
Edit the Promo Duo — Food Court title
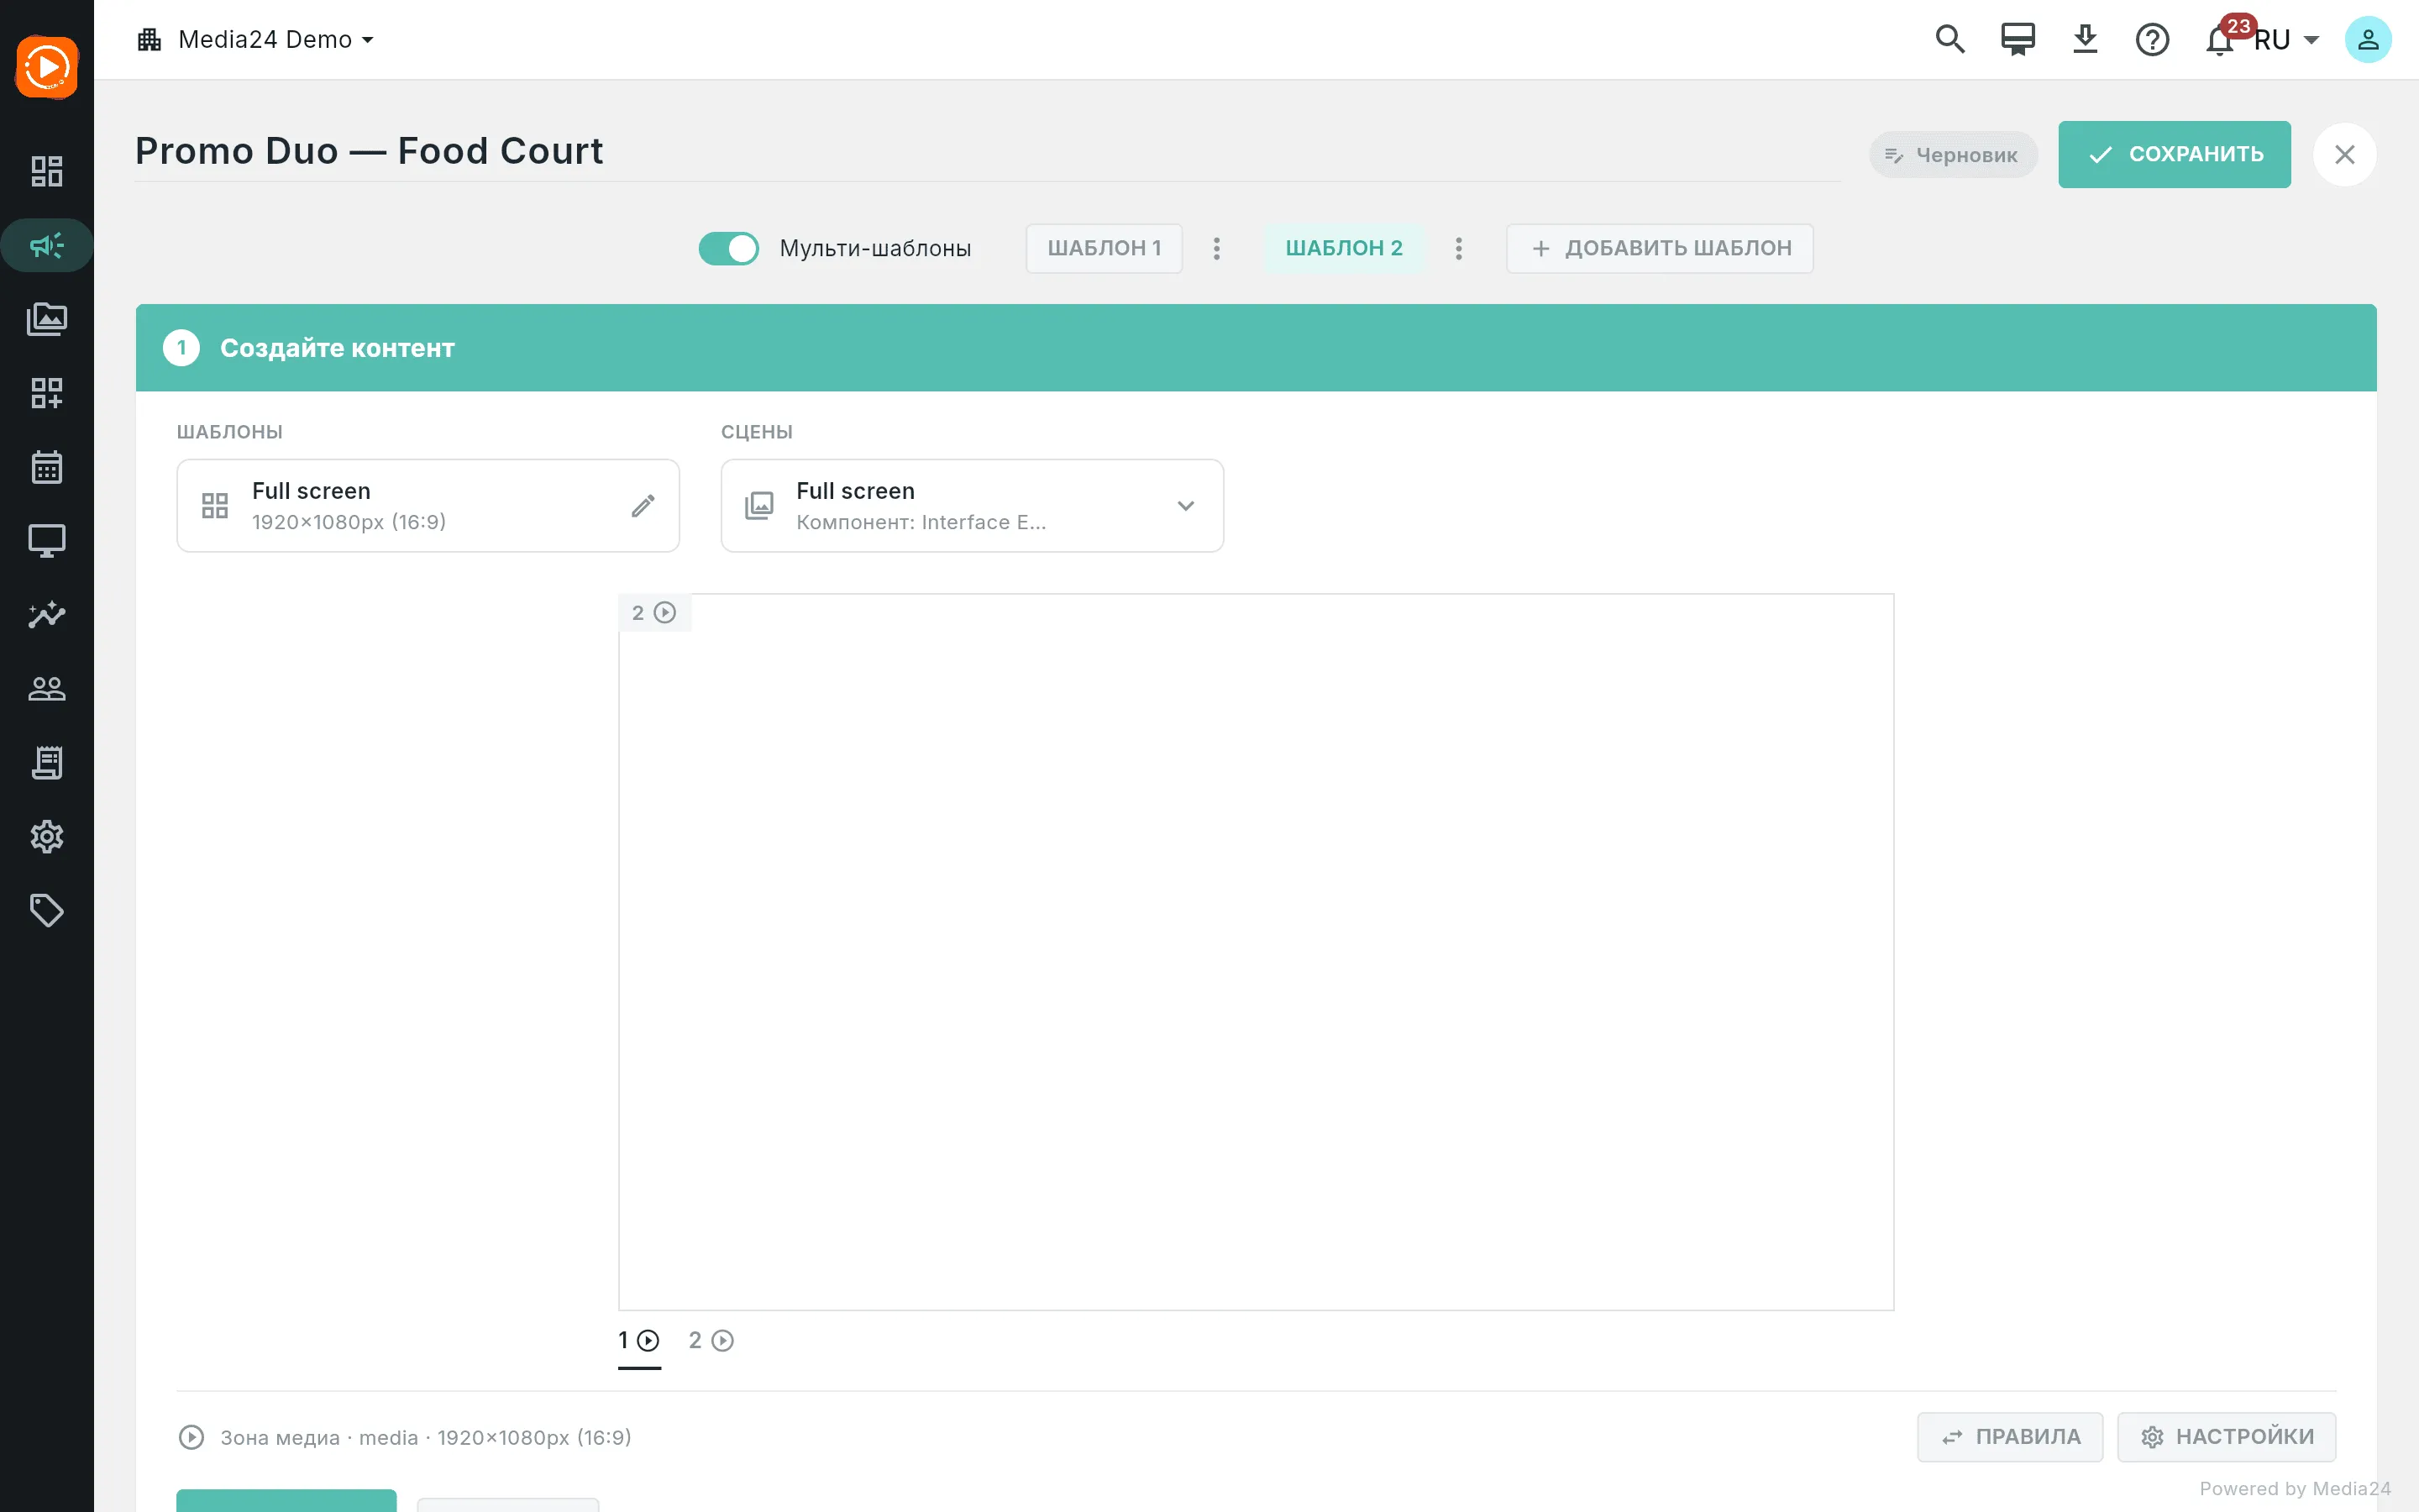(988, 151)
